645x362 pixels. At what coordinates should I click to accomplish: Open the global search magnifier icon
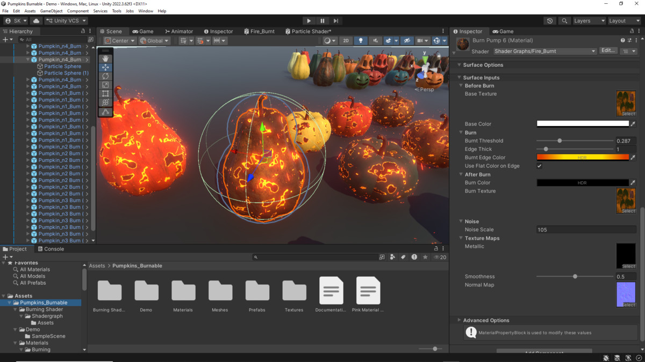pyautogui.click(x=564, y=21)
